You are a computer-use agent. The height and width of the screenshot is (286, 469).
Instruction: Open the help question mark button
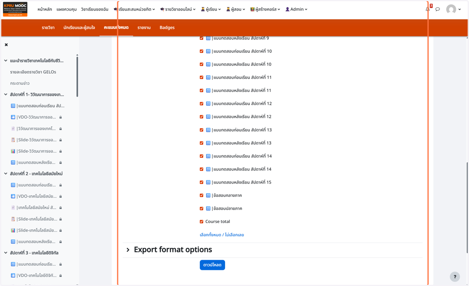tap(455, 277)
